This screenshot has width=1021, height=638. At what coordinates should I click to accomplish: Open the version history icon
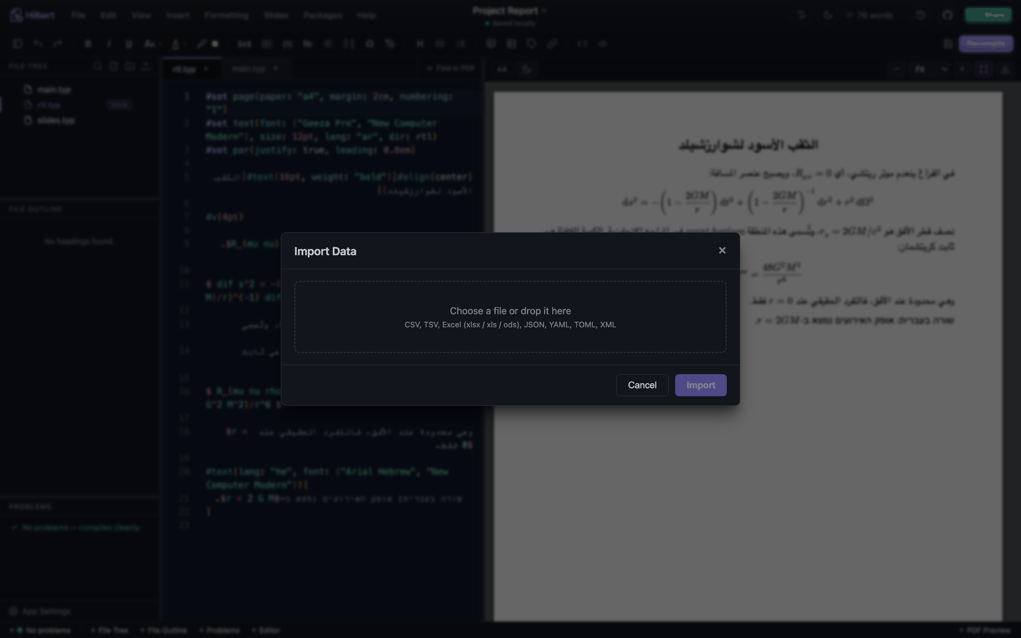[x=920, y=15]
